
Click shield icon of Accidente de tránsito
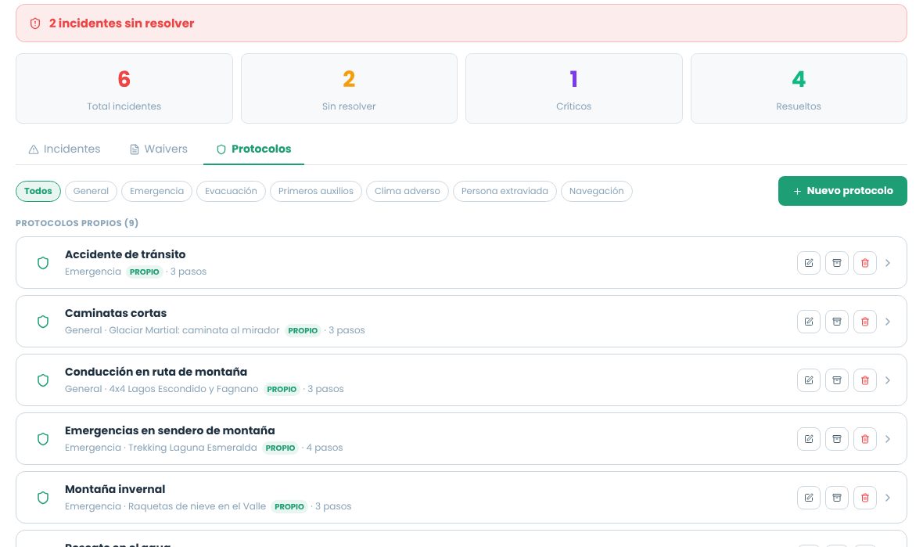(x=43, y=263)
